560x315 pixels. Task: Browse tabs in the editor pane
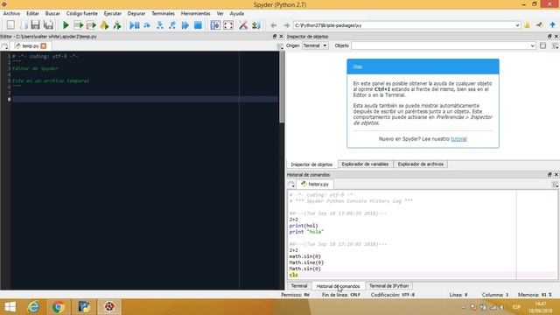tap(4, 46)
